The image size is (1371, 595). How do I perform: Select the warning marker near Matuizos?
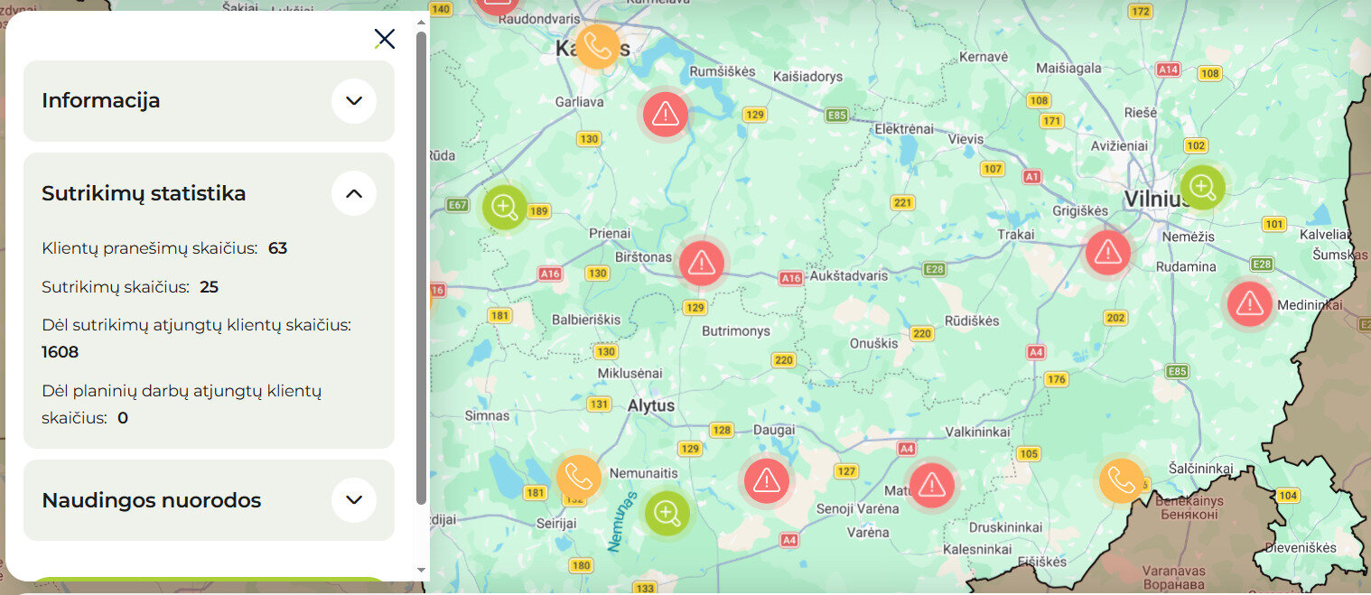931,486
